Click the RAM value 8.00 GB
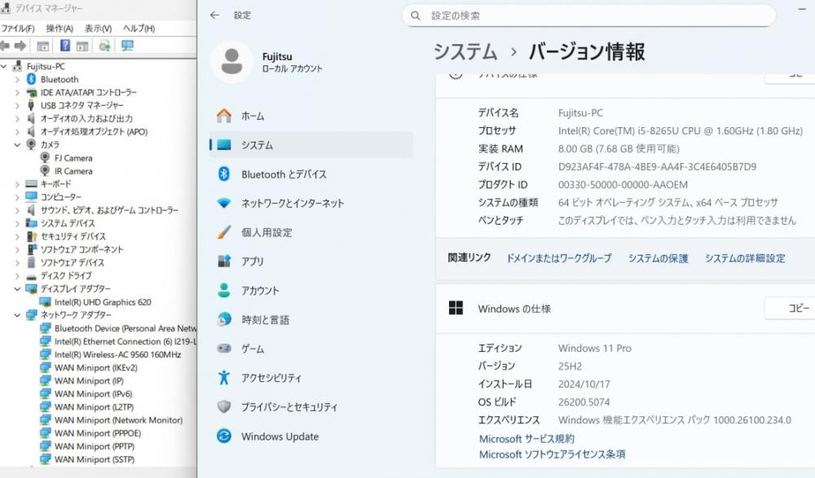The width and height of the screenshot is (815, 478). pos(619,148)
